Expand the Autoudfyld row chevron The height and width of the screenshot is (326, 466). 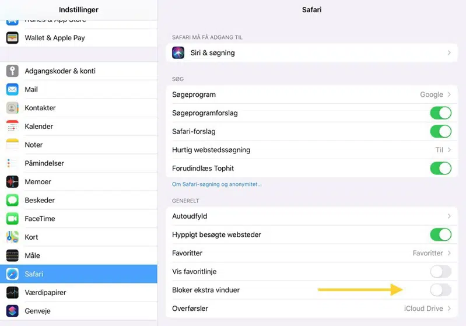pos(449,216)
